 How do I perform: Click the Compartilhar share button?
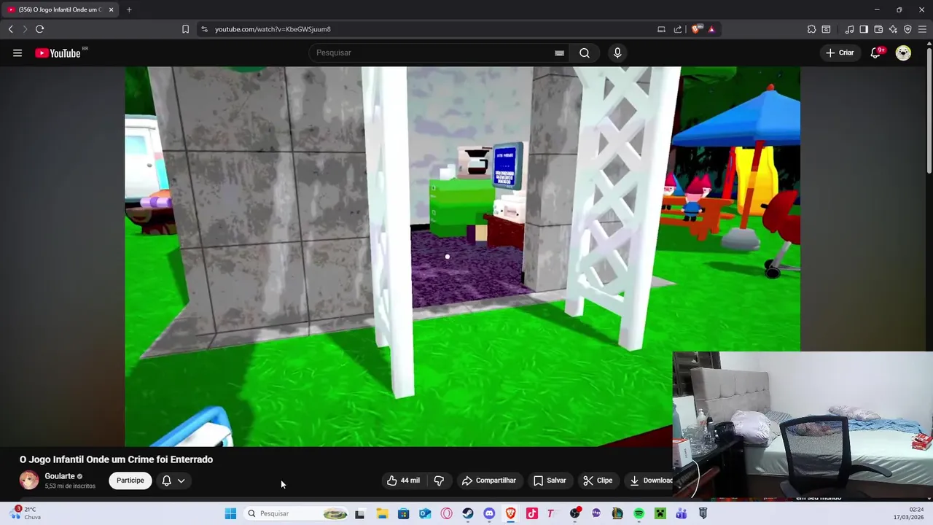tap(489, 481)
